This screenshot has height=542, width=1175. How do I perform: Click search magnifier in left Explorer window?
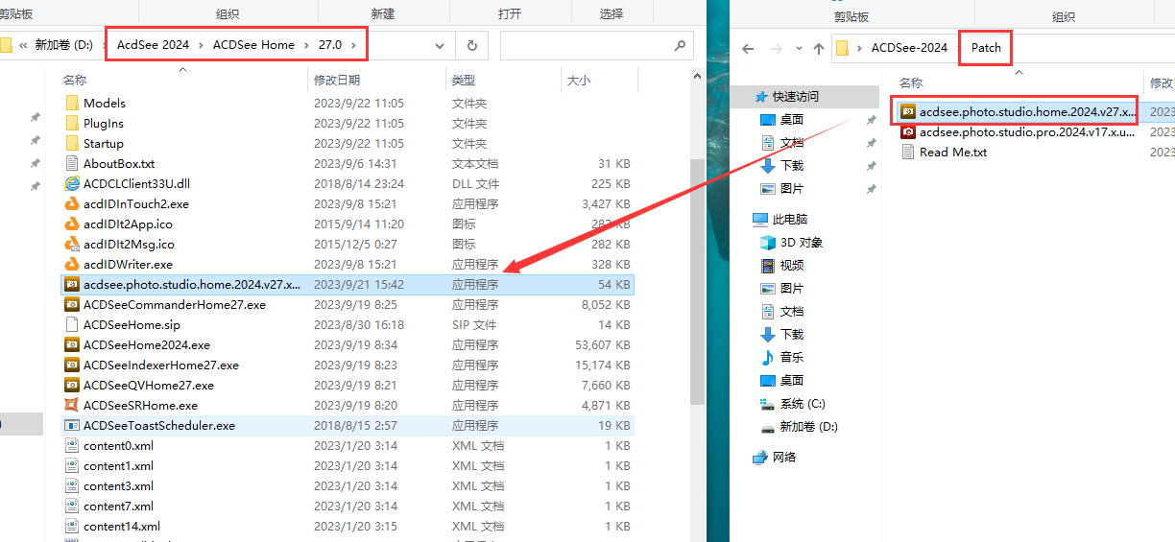pyautogui.click(x=680, y=45)
